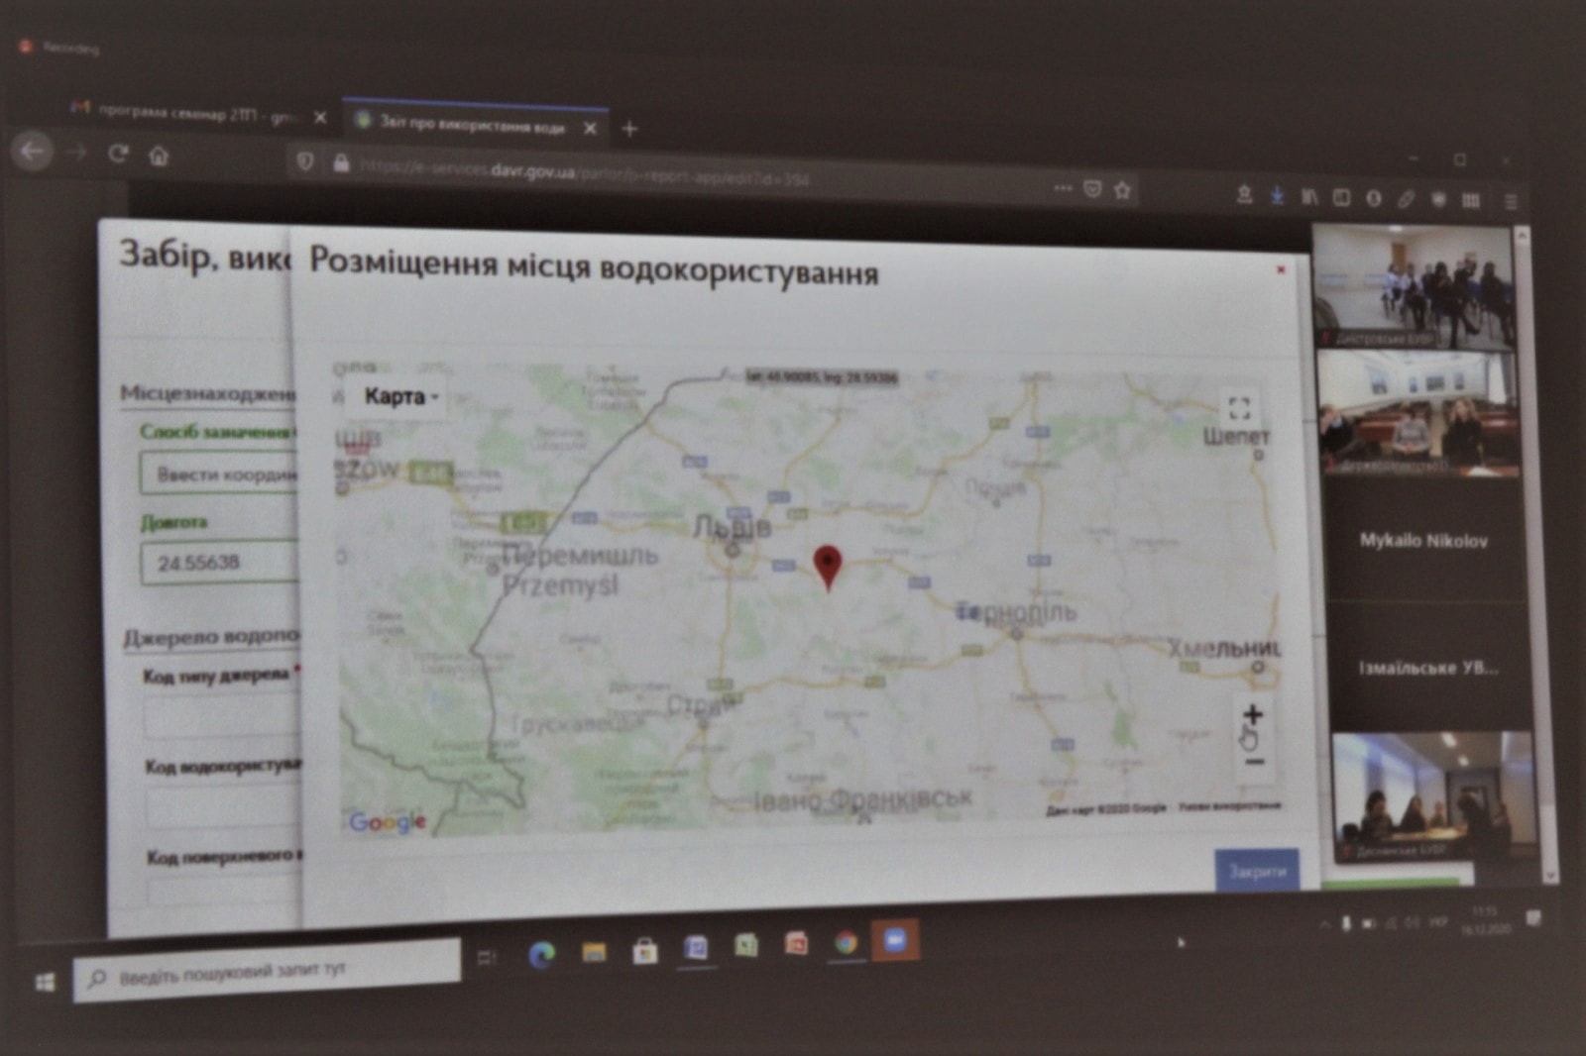Open the Firefox hamburger menu
The height and width of the screenshot is (1056, 1586).
click(1512, 201)
